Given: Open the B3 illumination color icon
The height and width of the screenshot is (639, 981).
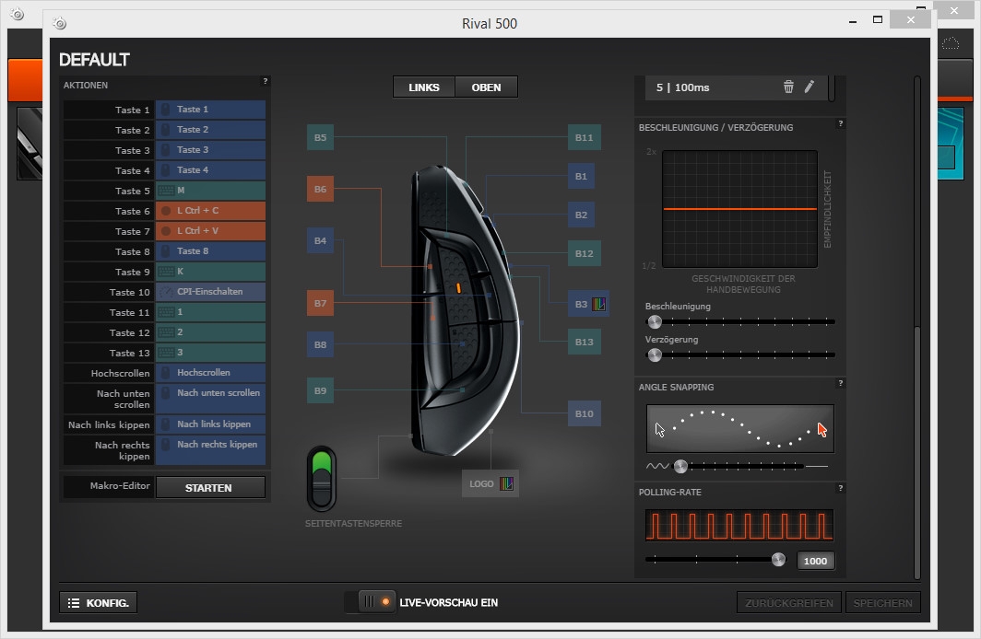Looking at the screenshot, I should 598,304.
